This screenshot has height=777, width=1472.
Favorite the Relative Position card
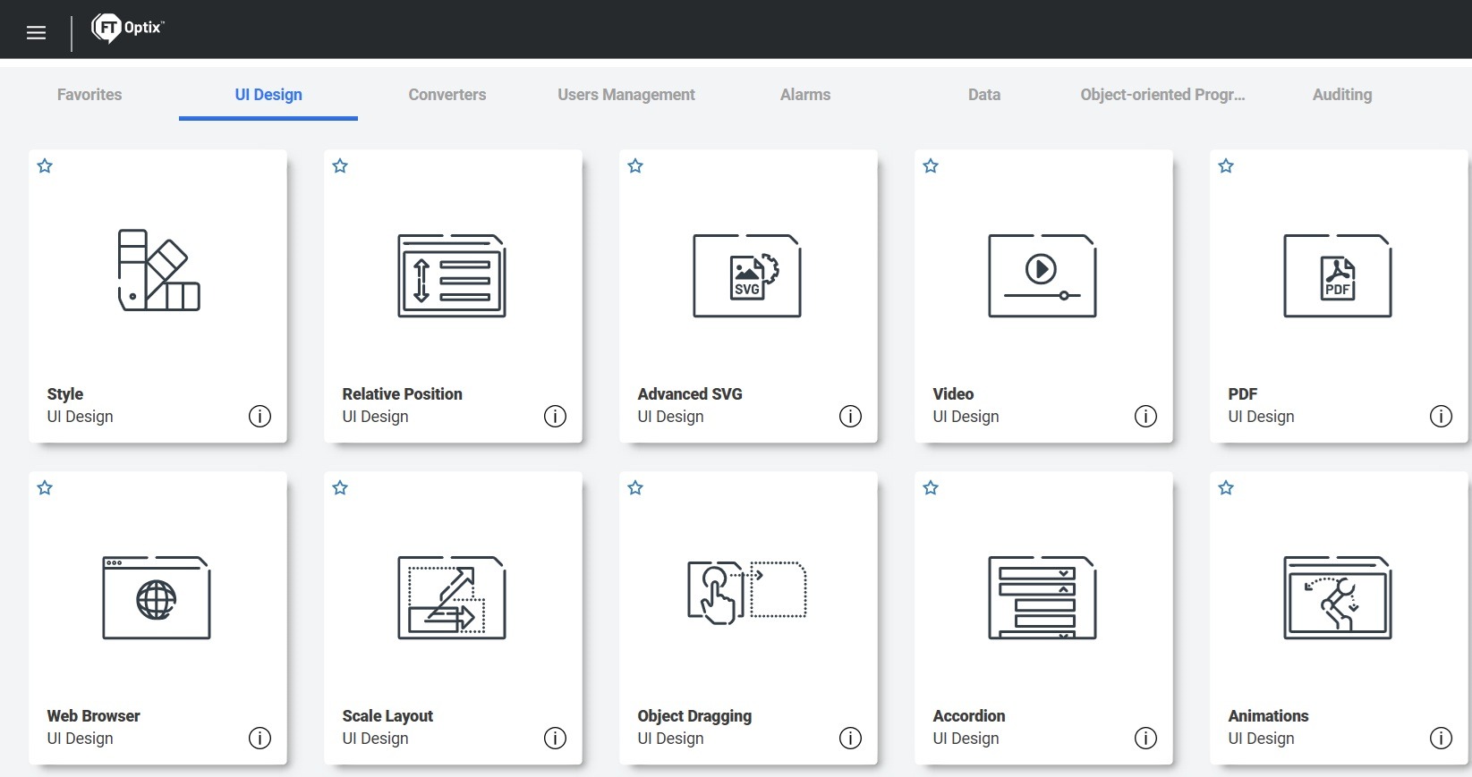pos(340,165)
